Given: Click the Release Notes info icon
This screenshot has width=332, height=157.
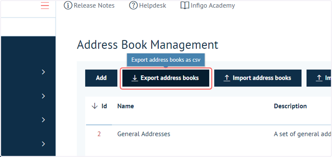Looking at the screenshot, I should click(68, 6).
